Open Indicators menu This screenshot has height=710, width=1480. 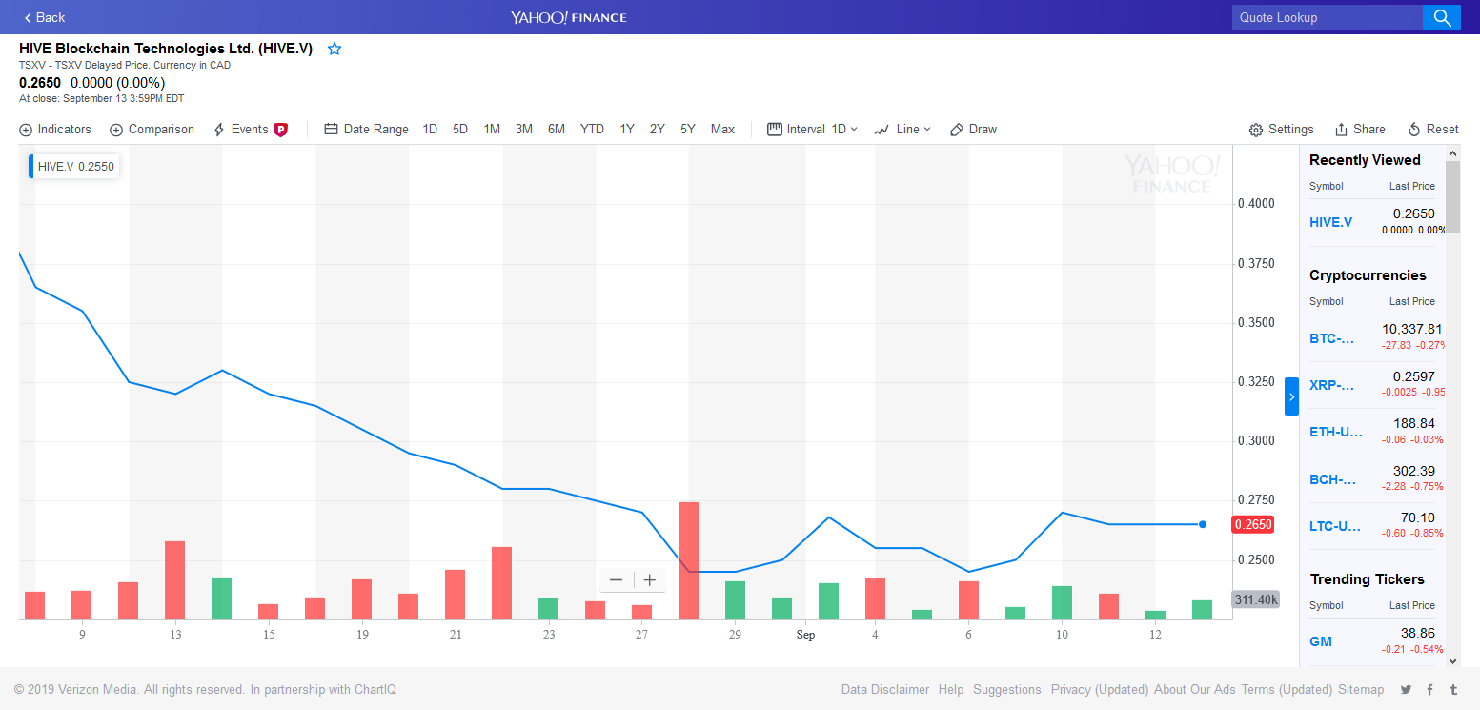(55, 130)
